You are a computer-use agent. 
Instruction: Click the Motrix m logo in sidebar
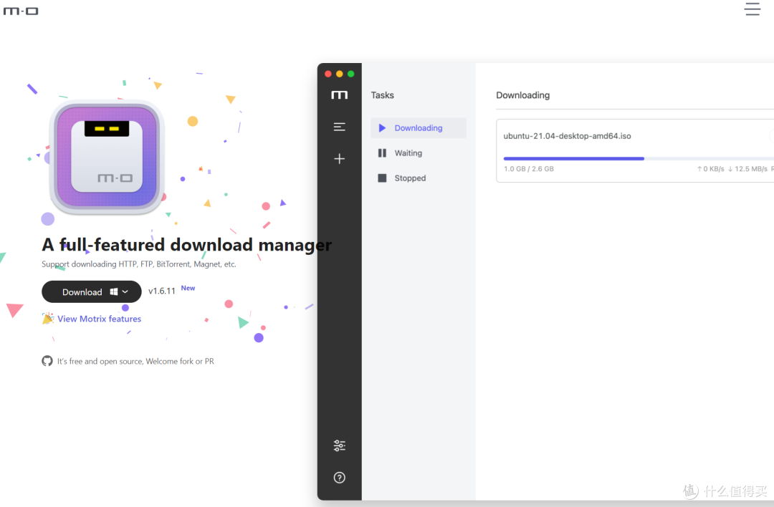[x=339, y=95]
